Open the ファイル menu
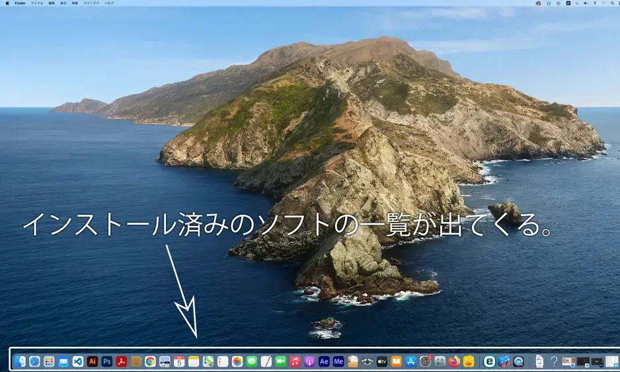 [x=37, y=3]
